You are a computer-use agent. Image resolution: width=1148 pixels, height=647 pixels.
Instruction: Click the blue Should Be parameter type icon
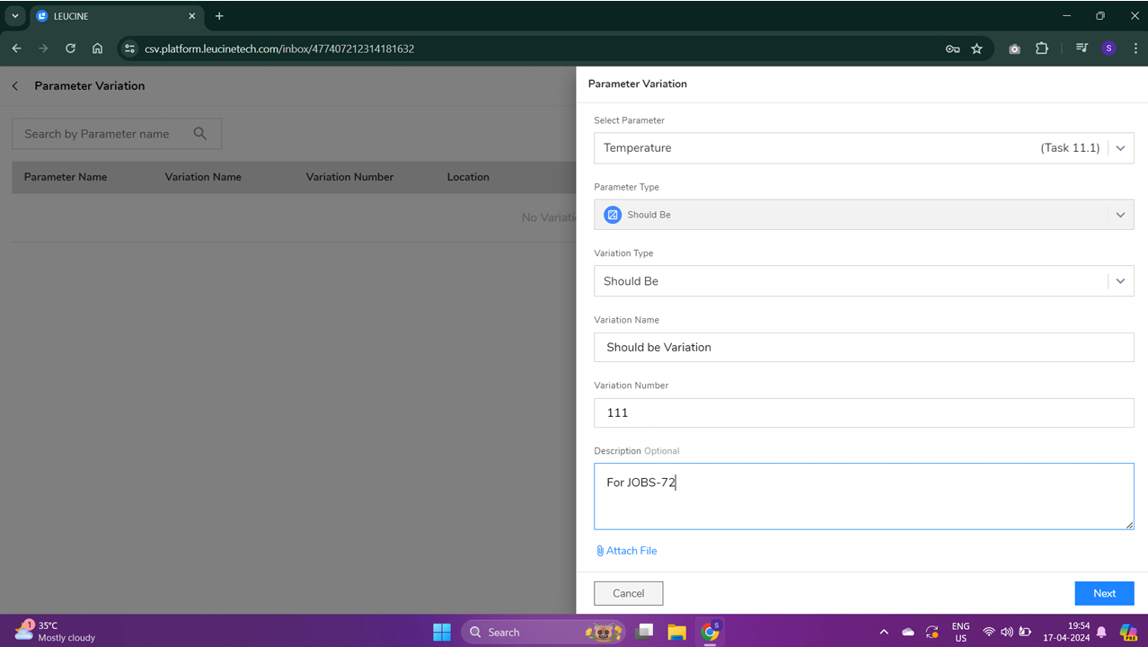613,215
